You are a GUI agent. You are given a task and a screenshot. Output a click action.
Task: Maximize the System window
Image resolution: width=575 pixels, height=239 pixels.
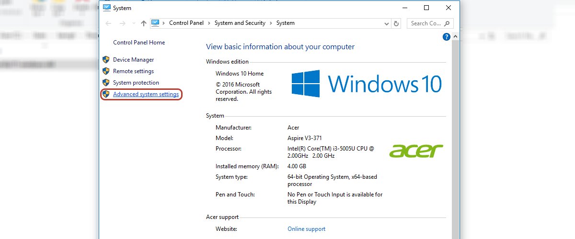(x=426, y=8)
